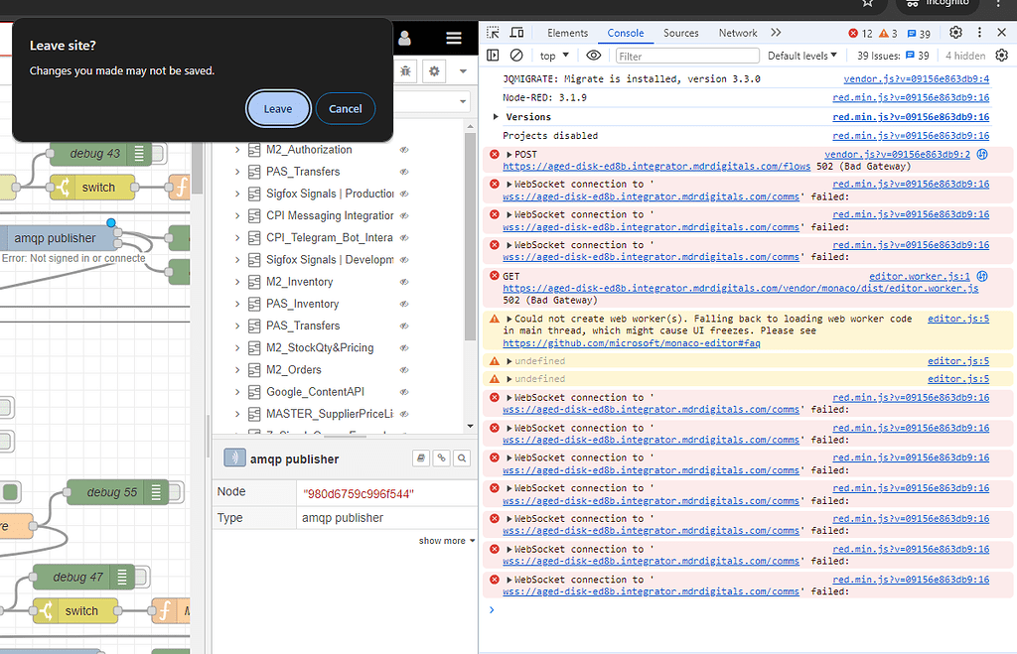Select the inspect element picker in DevTools

(493, 33)
